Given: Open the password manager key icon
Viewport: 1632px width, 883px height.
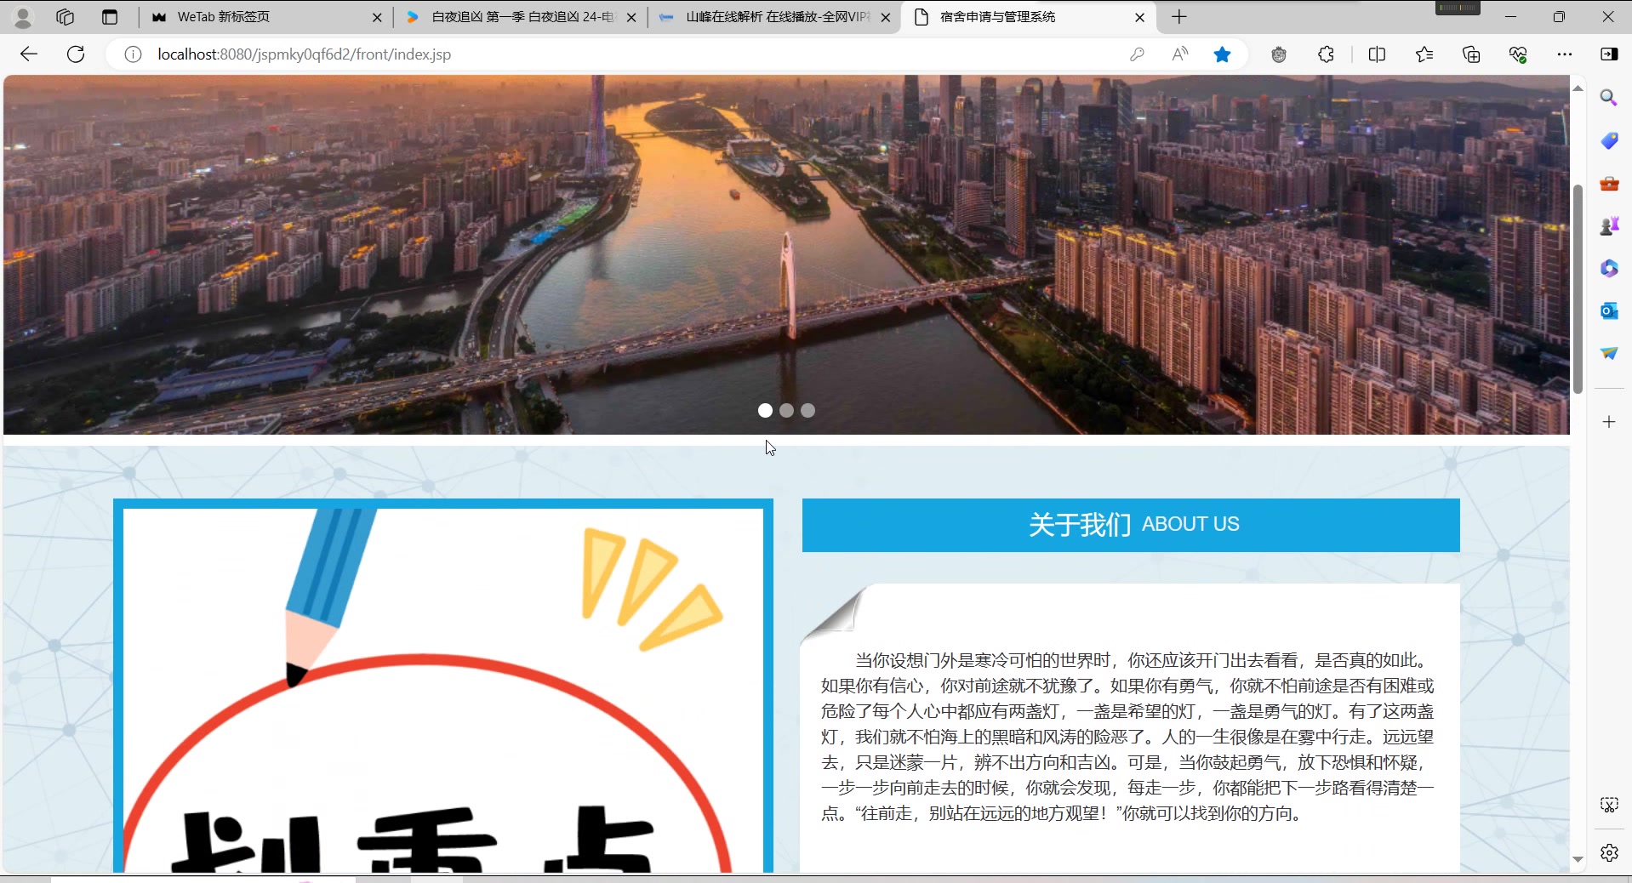Looking at the screenshot, I should tap(1137, 54).
